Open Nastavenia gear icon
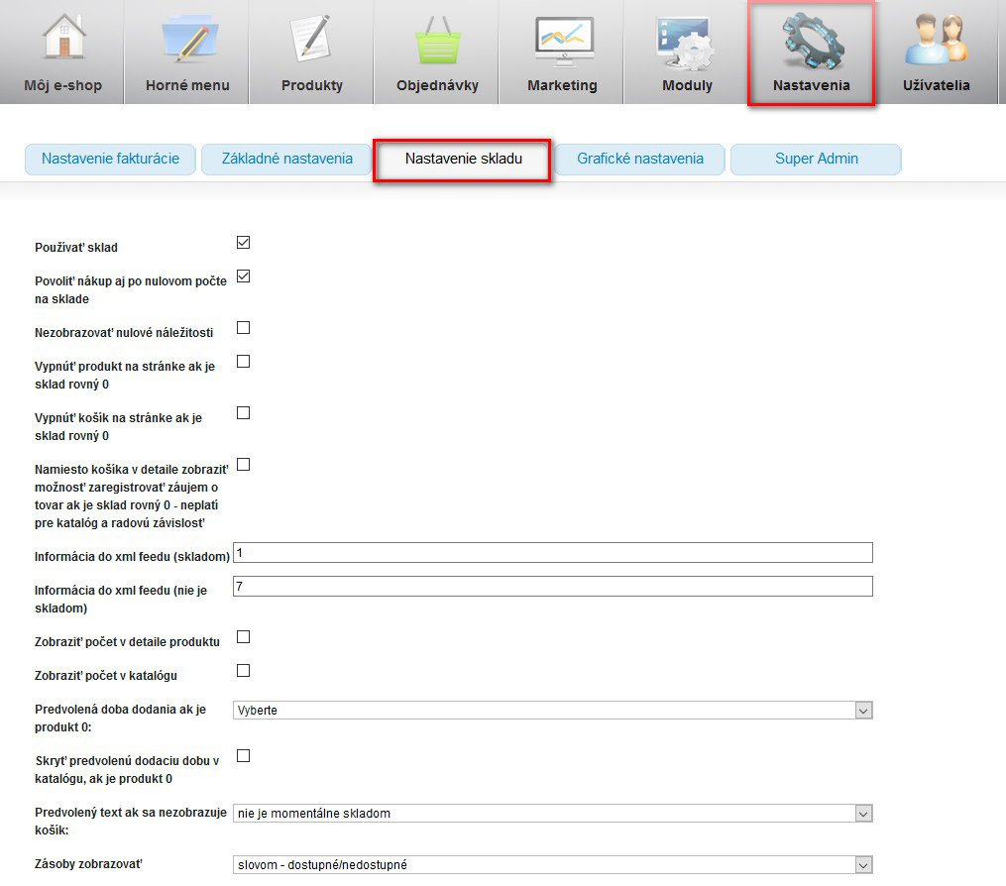This screenshot has width=1006, height=886. (811, 42)
